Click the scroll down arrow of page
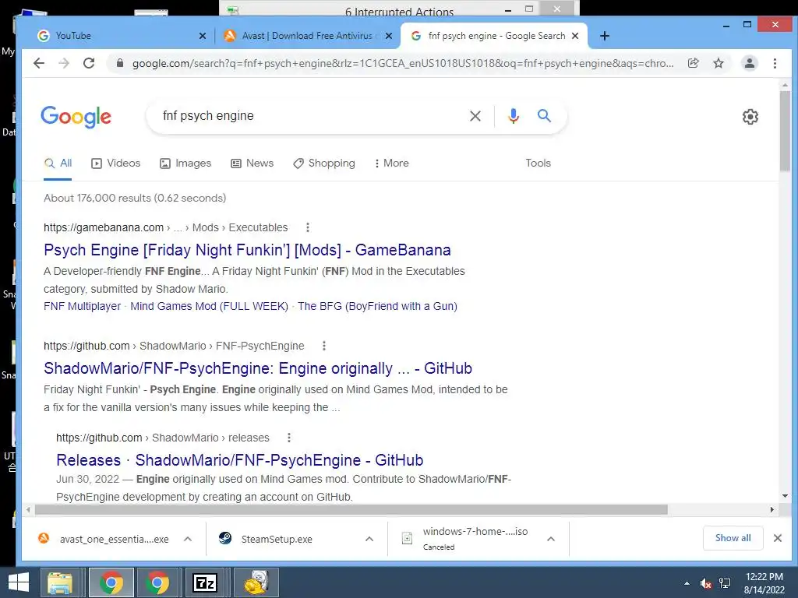The width and height of the screenshot is (798, 598). [x=785, y=496]
